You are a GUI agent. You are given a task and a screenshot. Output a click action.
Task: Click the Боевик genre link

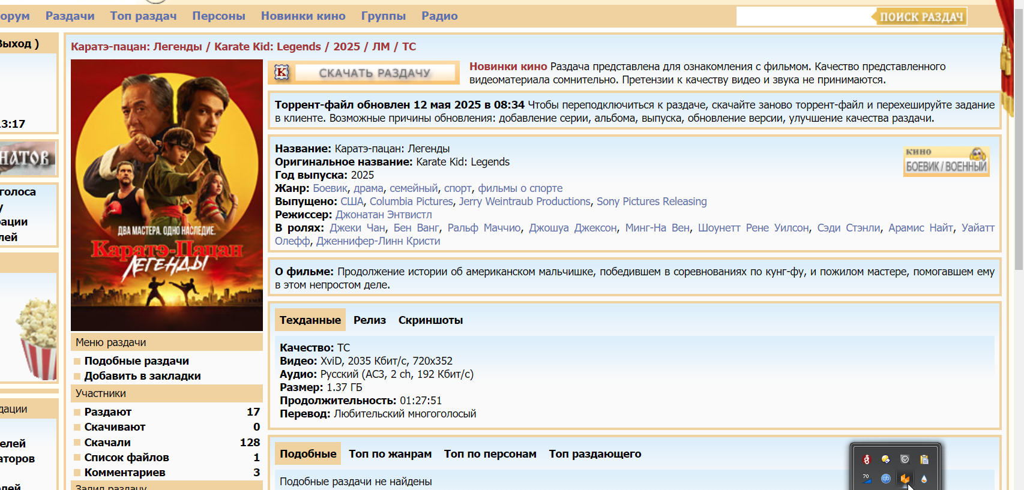330,188
